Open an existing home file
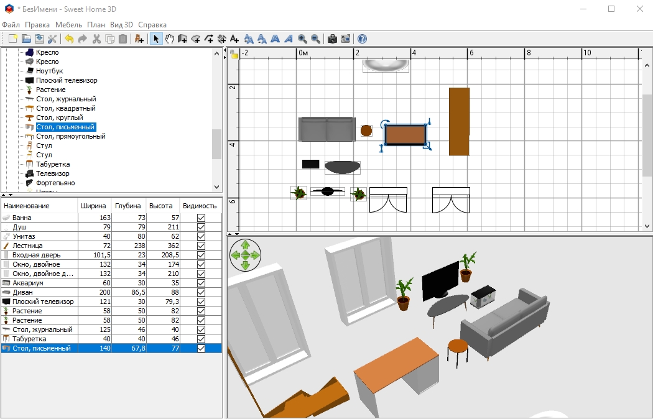The height and width of the screenshot is (419, 653). tap(26, 39)
